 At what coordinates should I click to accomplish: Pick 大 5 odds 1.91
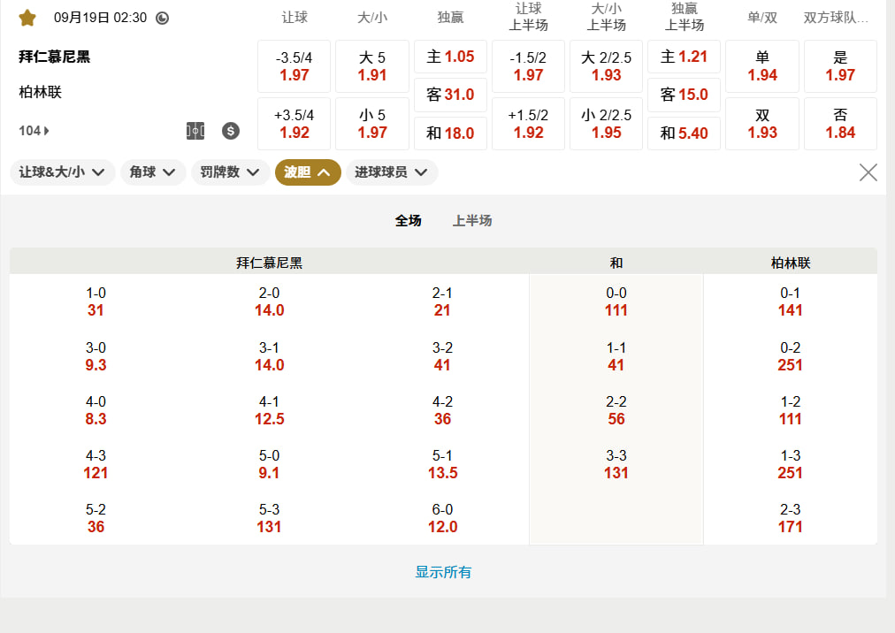pyautogui.click(x=372, y=66)
